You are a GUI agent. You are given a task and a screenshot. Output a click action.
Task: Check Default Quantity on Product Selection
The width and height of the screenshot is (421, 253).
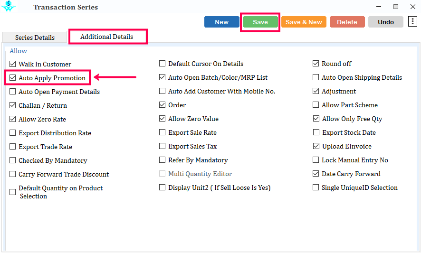coord(13,192)
